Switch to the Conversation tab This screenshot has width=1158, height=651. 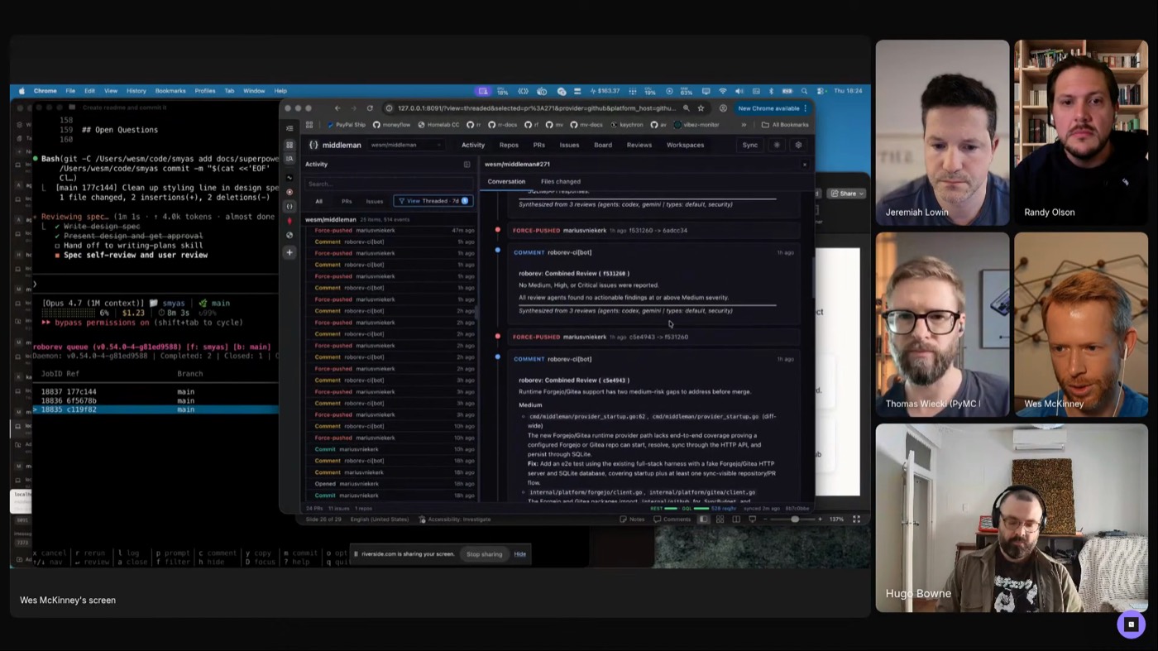pos(506,181)
